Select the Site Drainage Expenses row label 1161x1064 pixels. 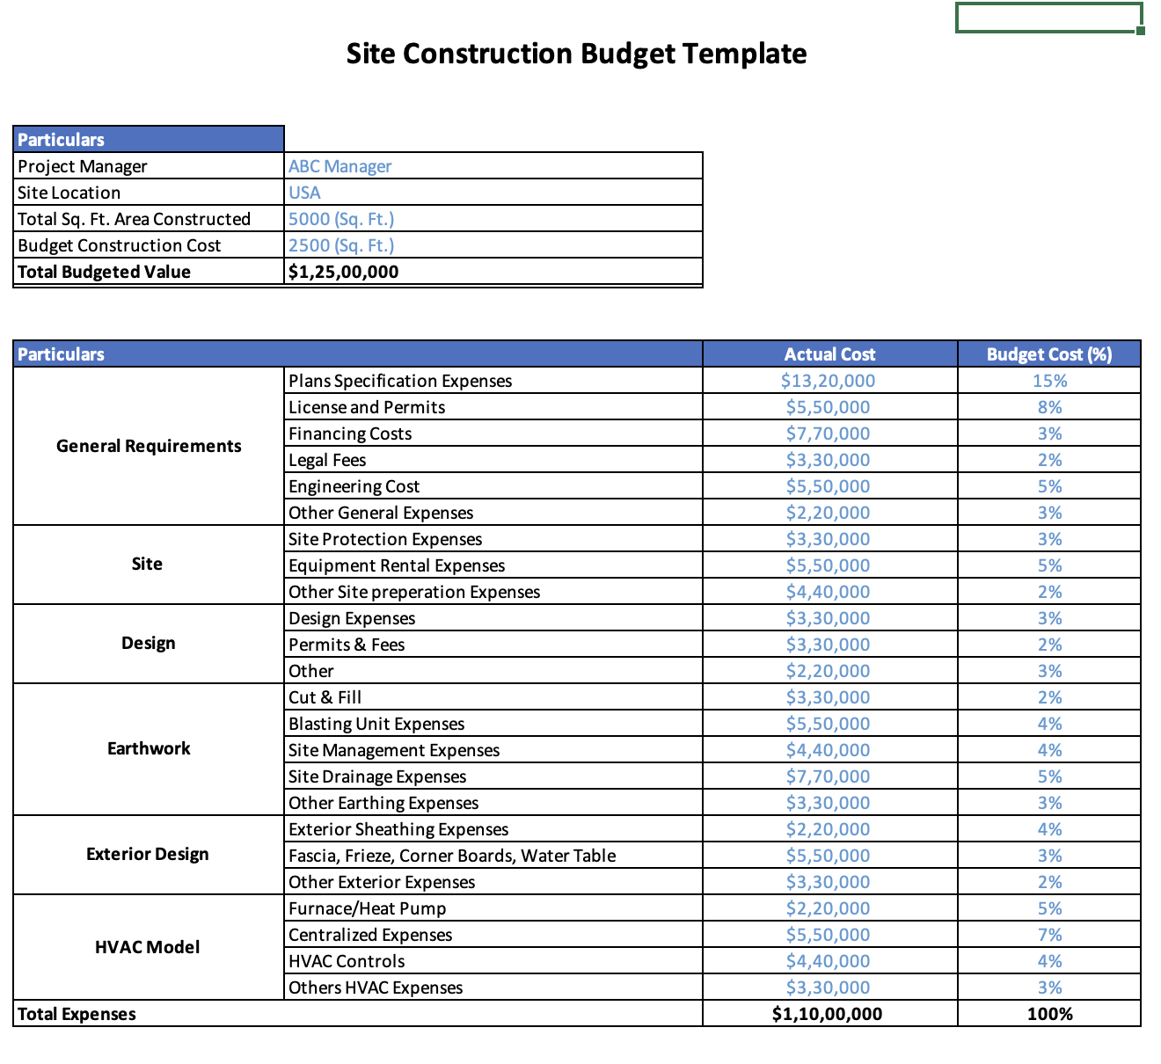[x=377, y=776]
